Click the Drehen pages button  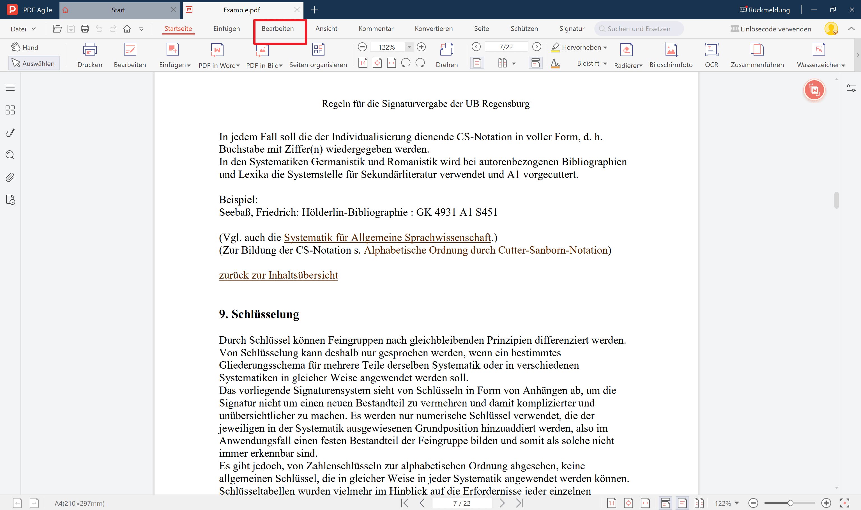tap(447, 55)
